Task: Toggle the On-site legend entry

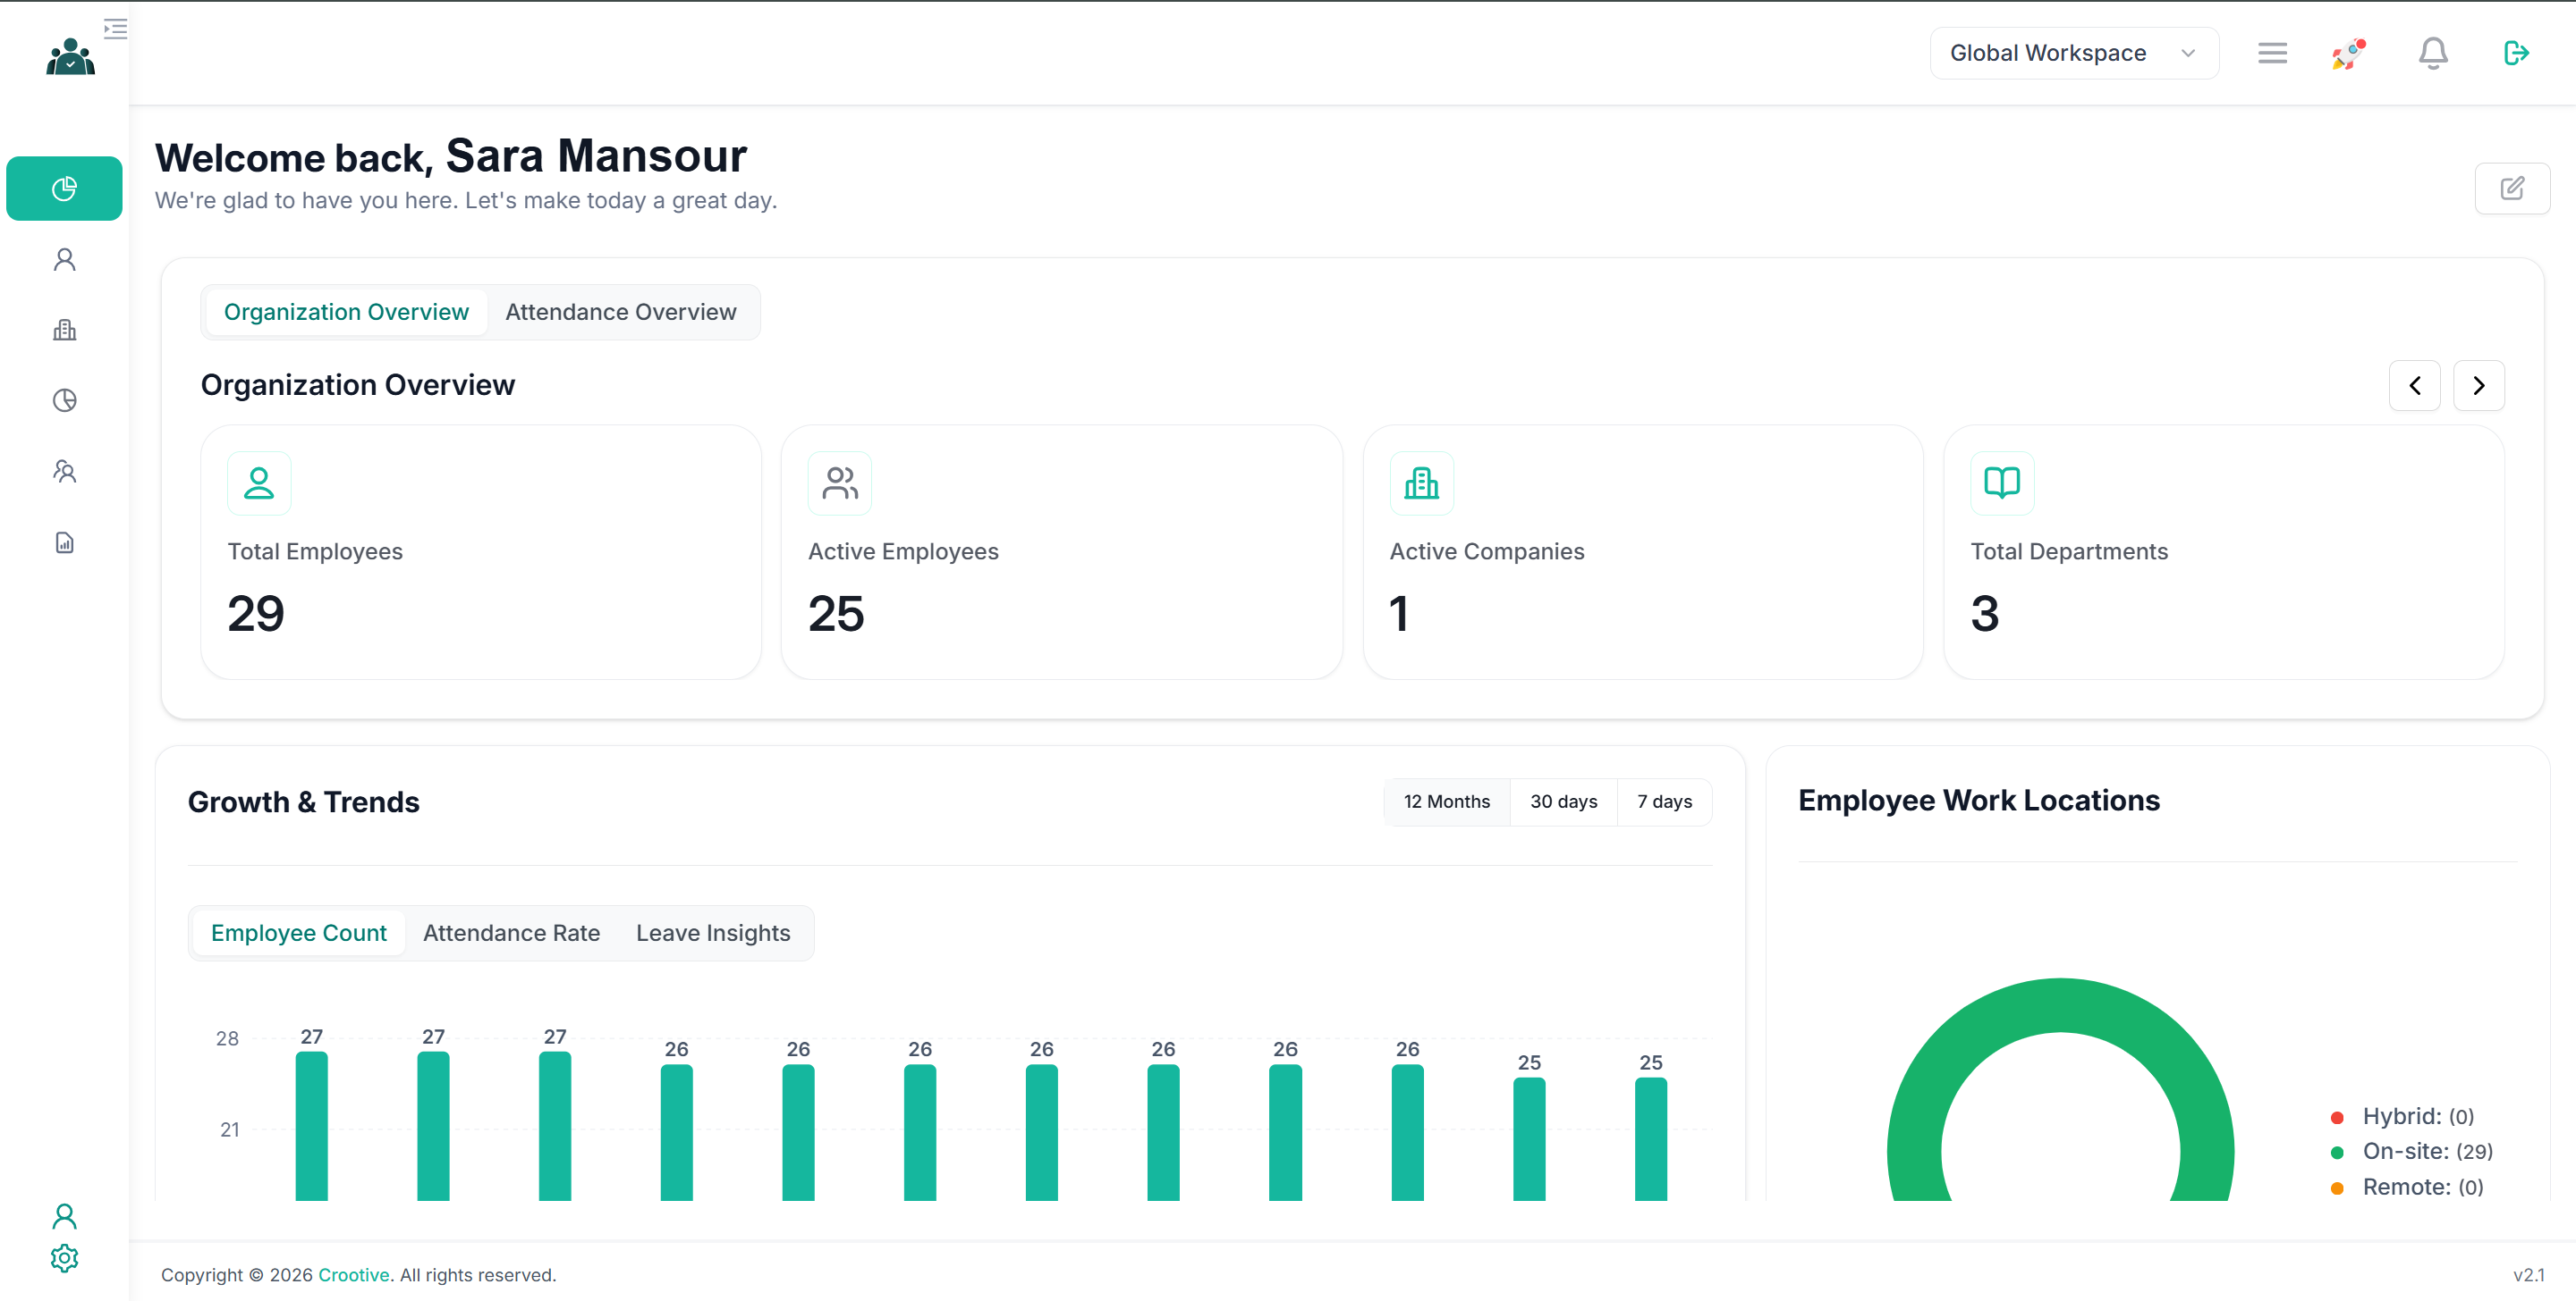Action: click(x=2411, y=1151)
